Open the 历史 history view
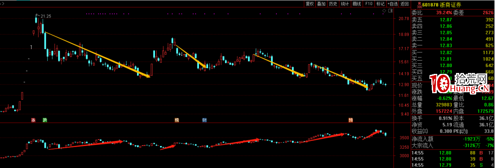 [x=333, y=4]
